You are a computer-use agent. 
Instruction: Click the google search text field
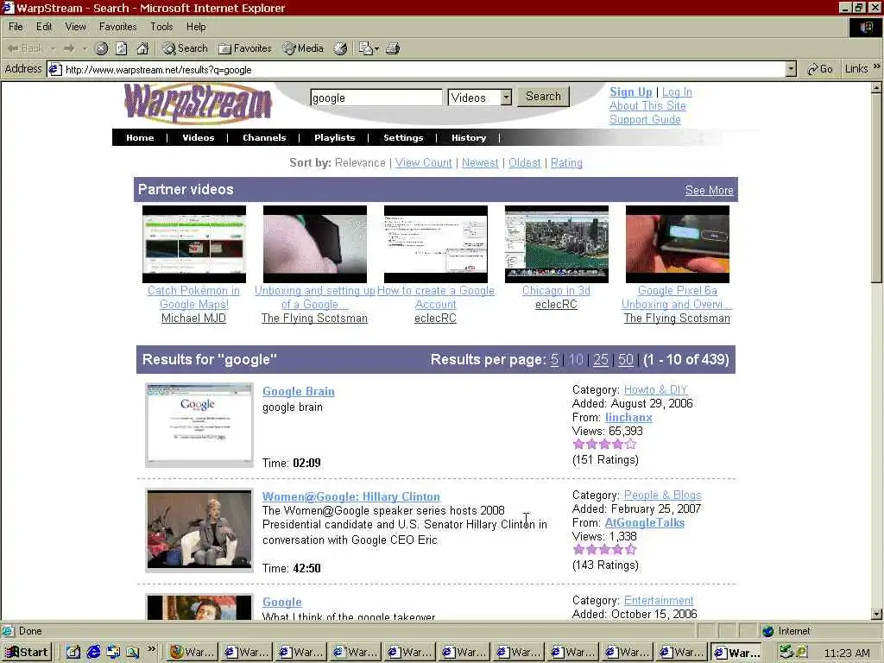(376, 98)
